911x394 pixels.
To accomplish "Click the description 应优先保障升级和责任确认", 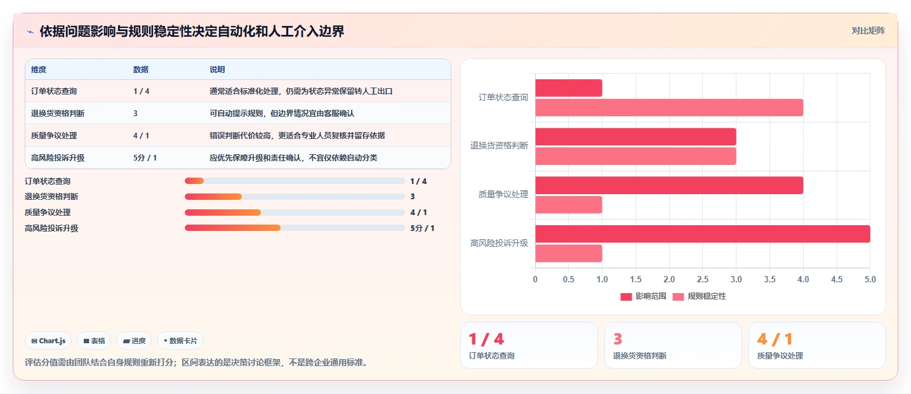I will [x=255, y=158].
